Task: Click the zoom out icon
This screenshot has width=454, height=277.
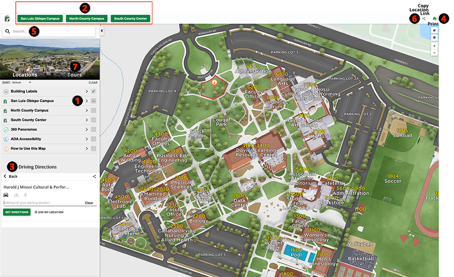Action: tap(434, 53)
